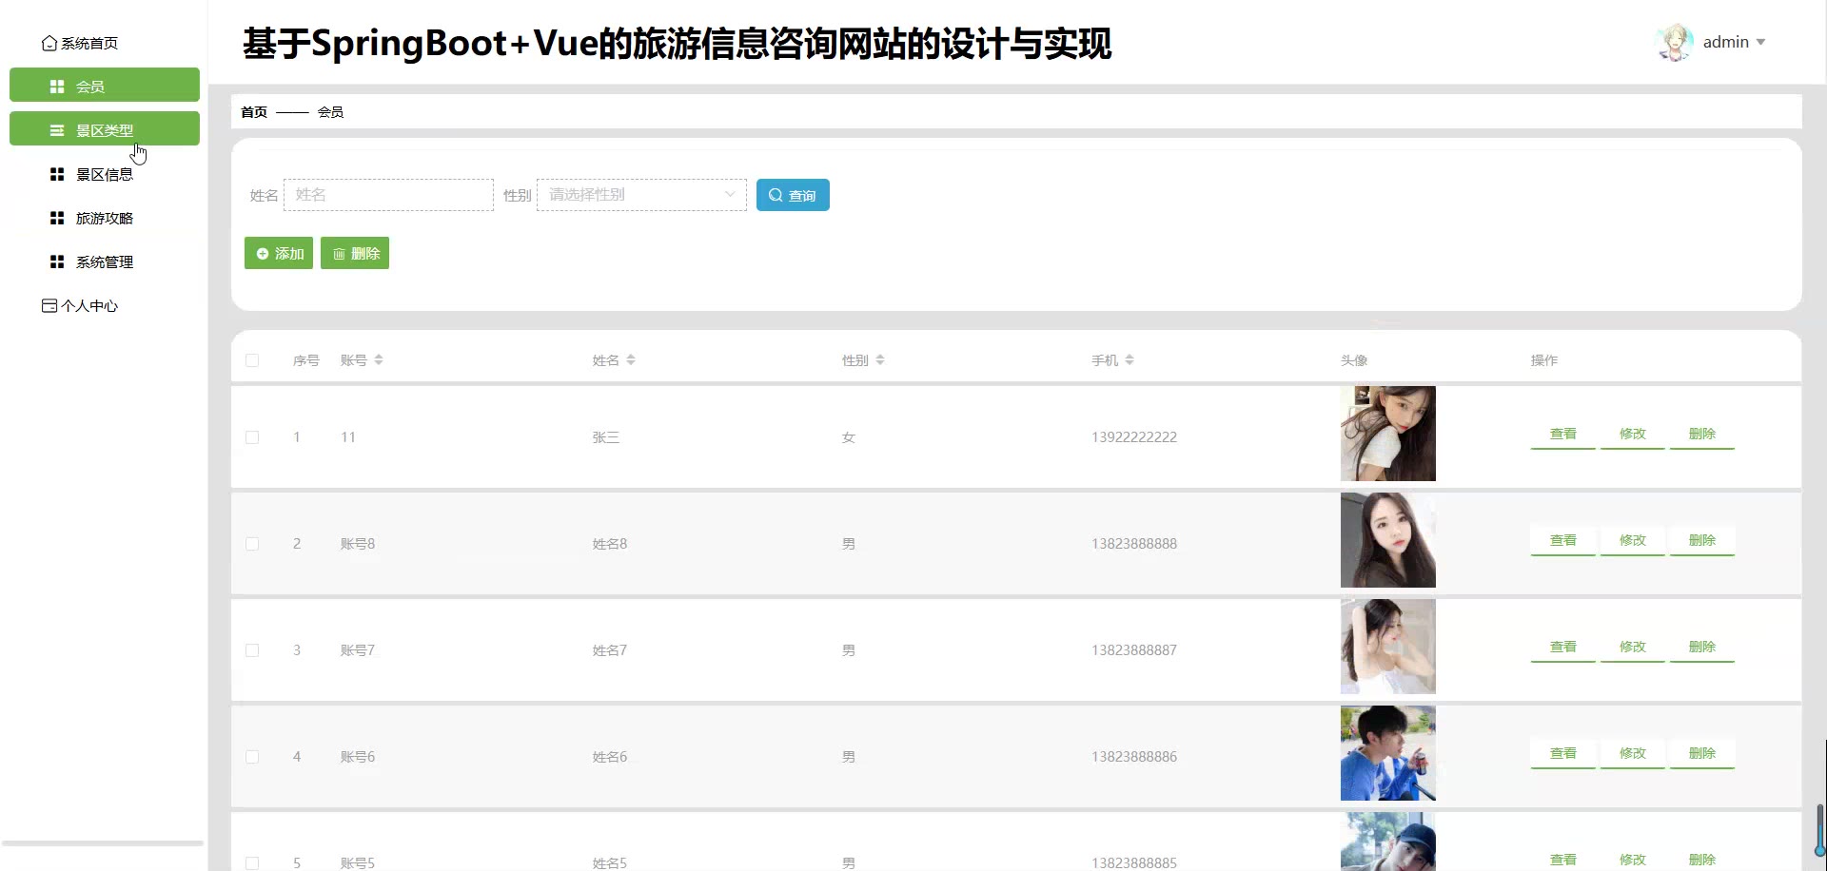Viewport: 1827px width, 871px height.
Task: Click the 序号 column header
Action: click(306, 360)
